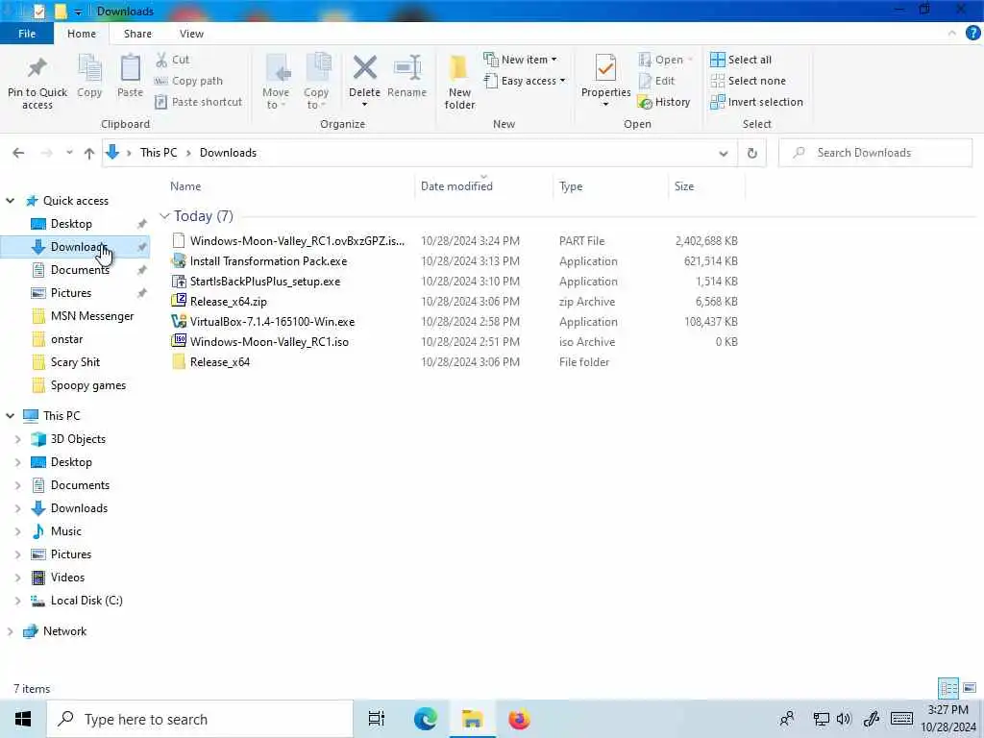Collapse the ribbon with chevron
This screenshot has height=738, width=984.
pos(952,34)
